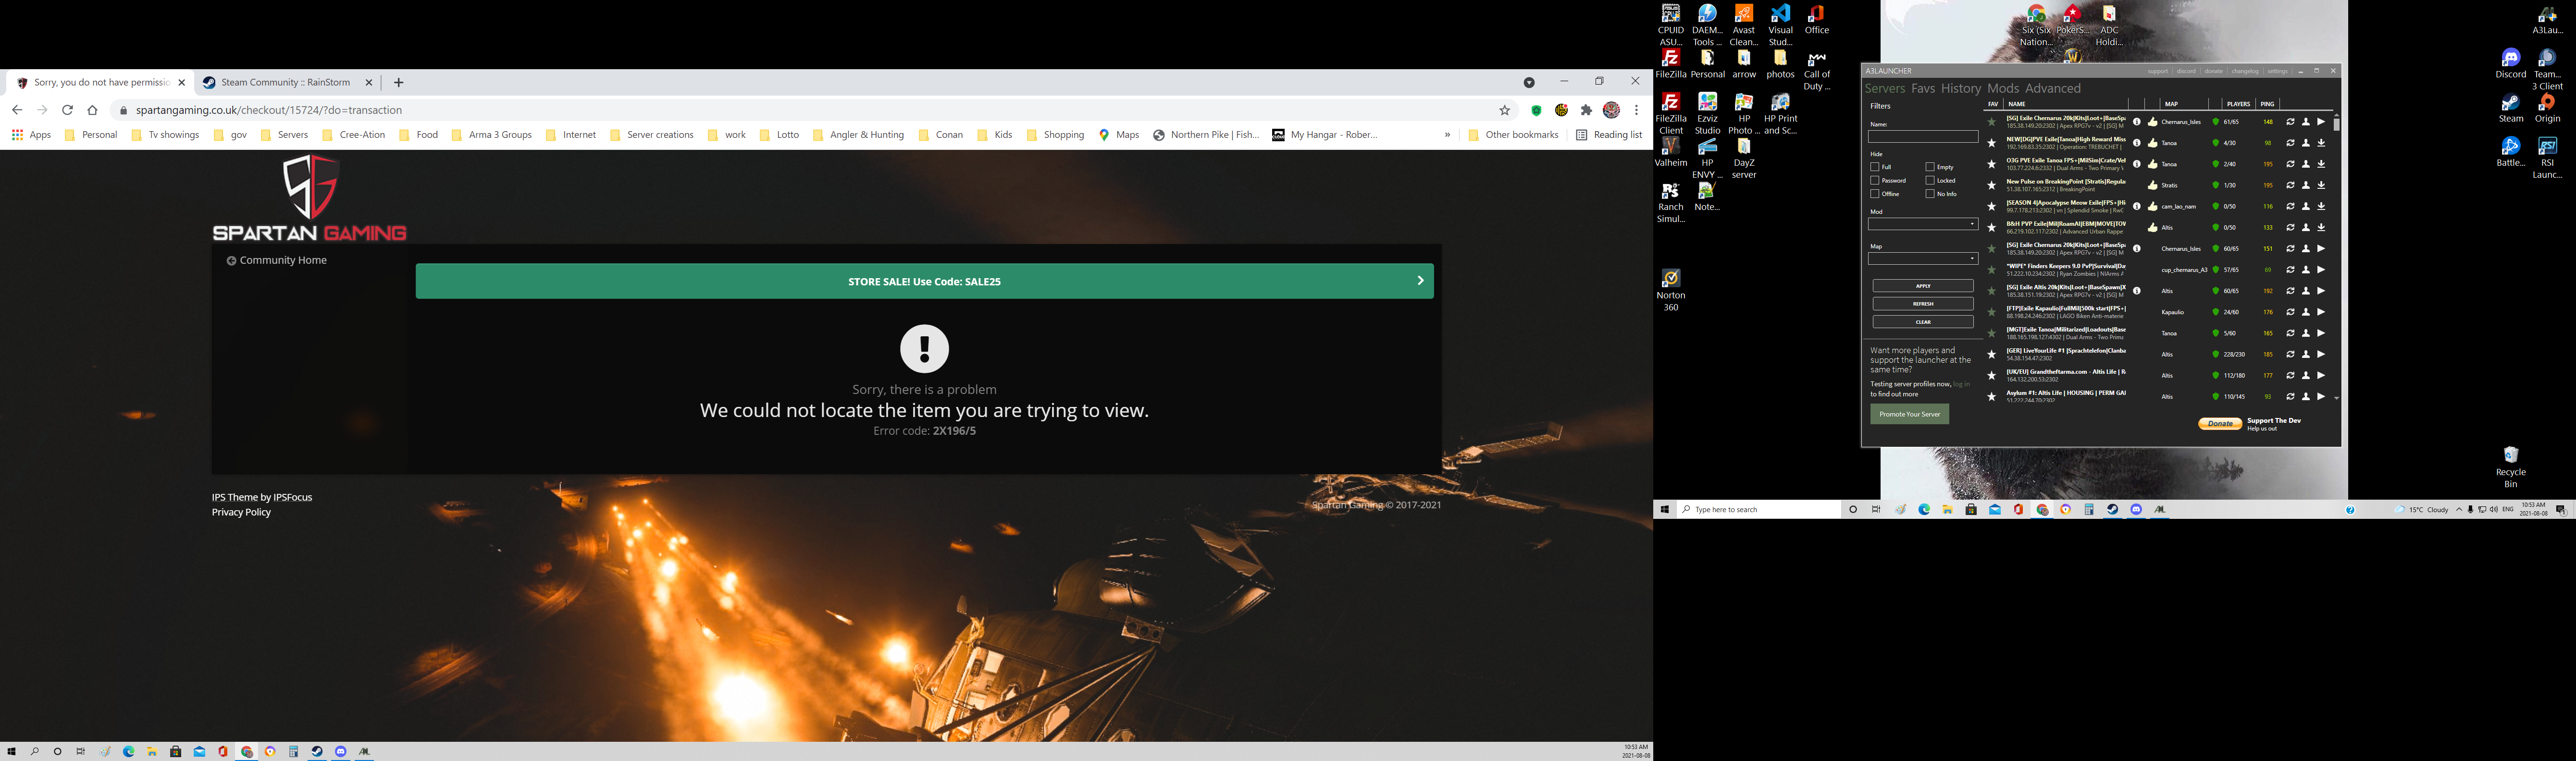Click the Name filter field in A3Launcher
2576x761 pixels.
click(x=1923, y=137)
